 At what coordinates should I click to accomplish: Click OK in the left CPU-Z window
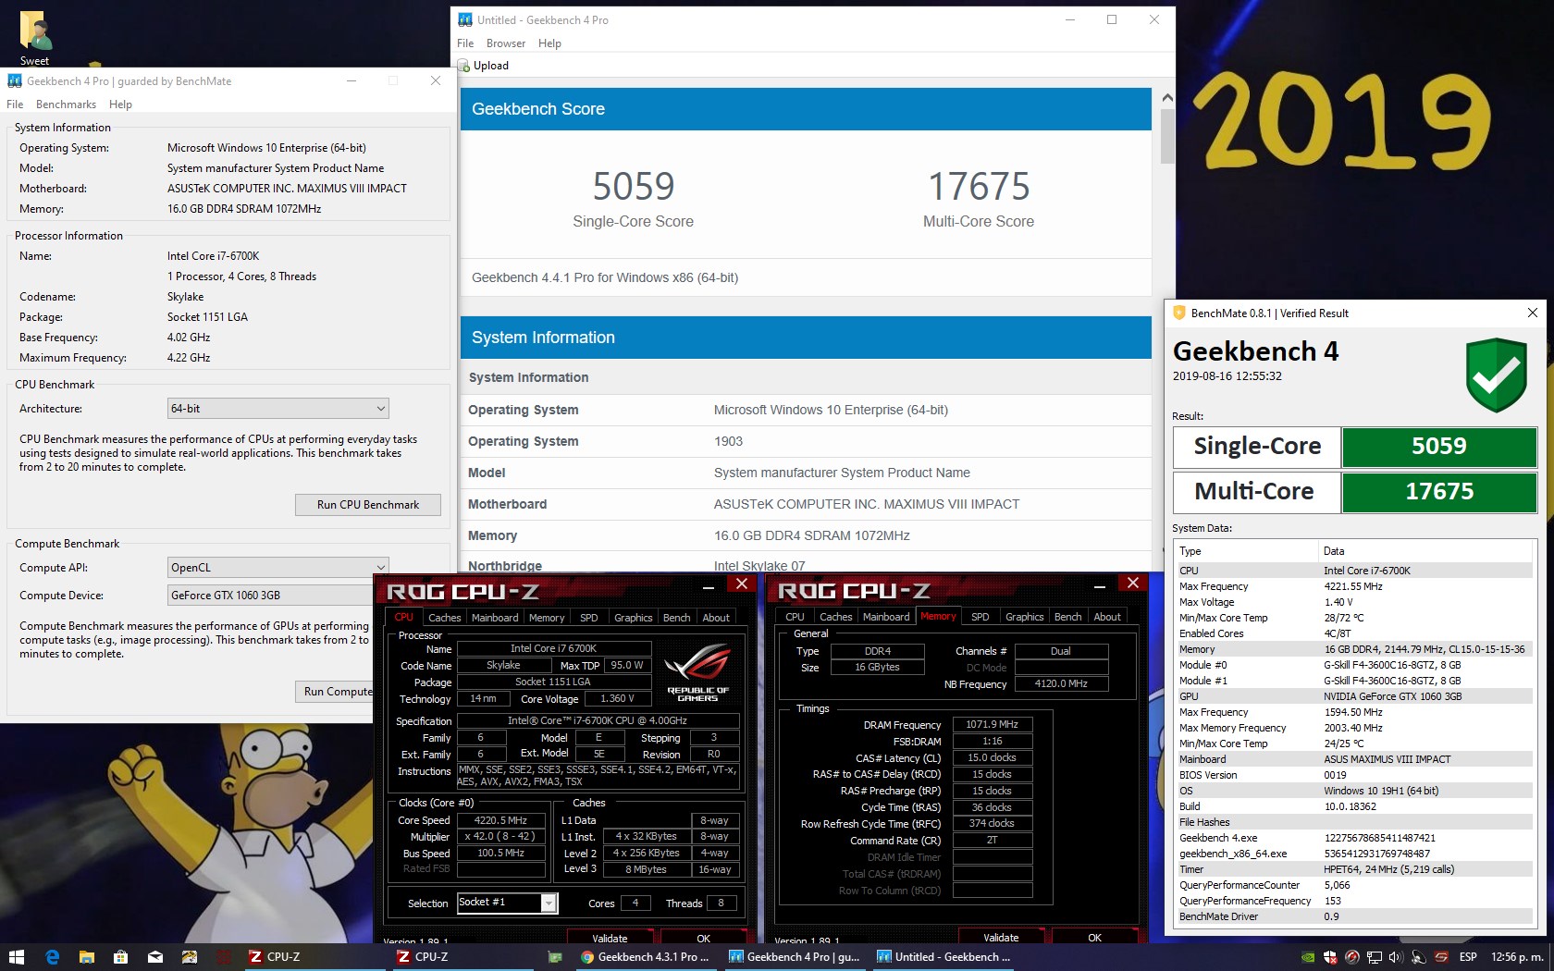(x=703, y=937)
